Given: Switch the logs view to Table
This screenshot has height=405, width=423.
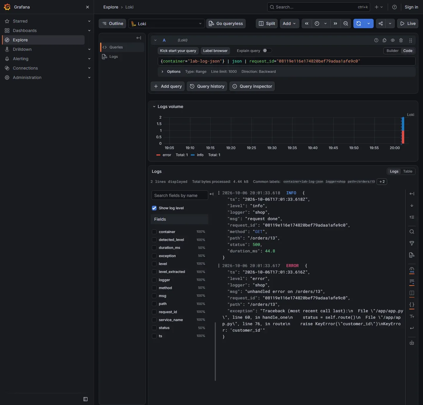Looking at the screenshot, I should click(x=408, y=171).
